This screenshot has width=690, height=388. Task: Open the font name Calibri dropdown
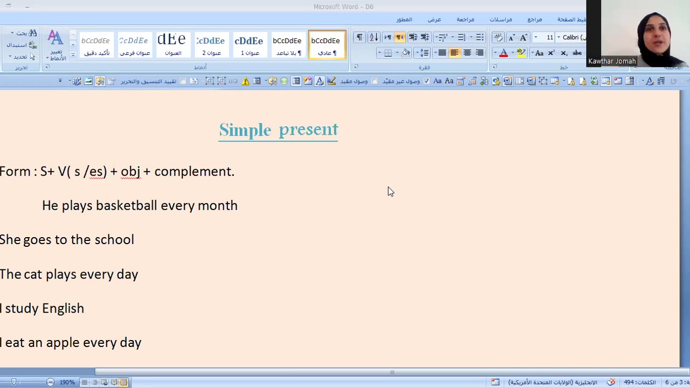tap(559, 37)
